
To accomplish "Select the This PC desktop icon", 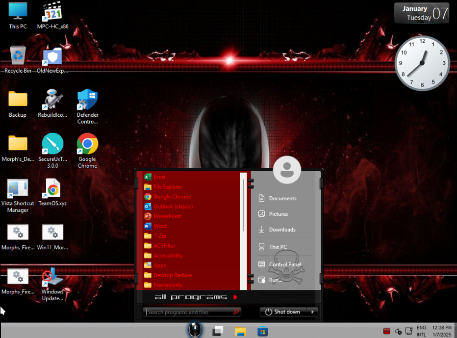I will (18, 16).
